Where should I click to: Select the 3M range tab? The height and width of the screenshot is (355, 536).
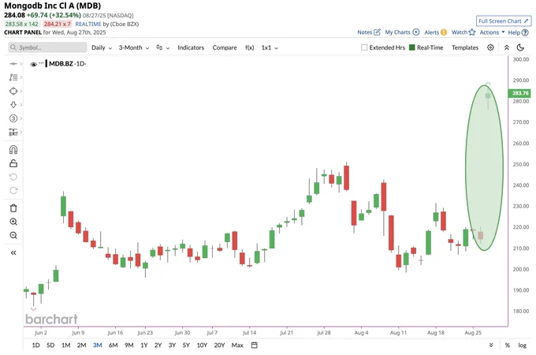click(x=98, y=345)
